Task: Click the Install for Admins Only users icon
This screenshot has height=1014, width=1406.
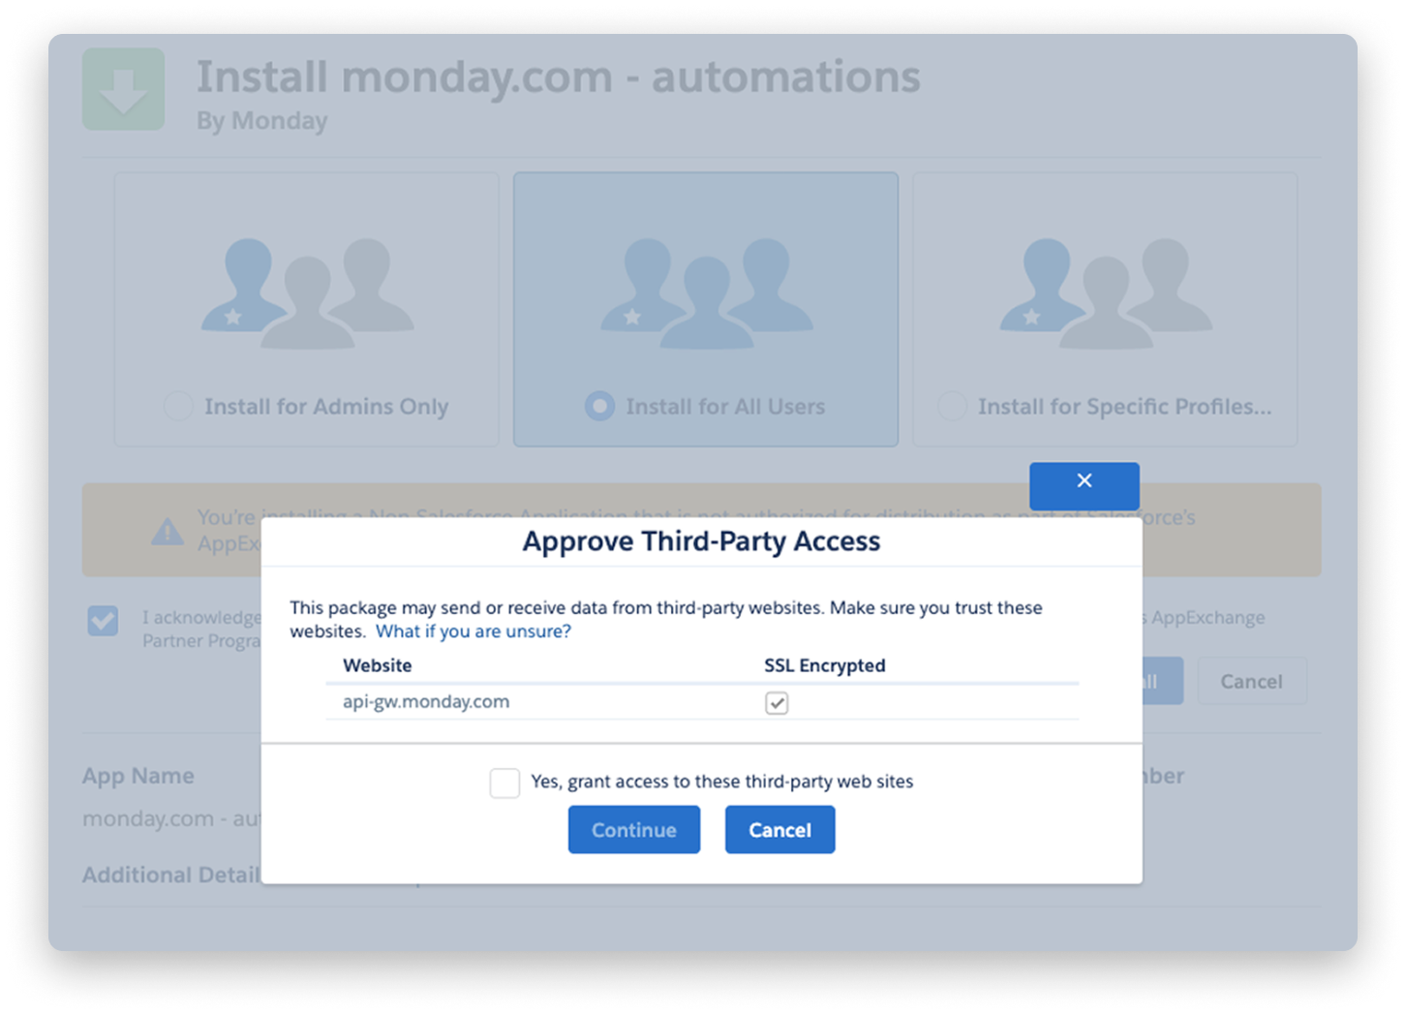Action: pos(306,292)
